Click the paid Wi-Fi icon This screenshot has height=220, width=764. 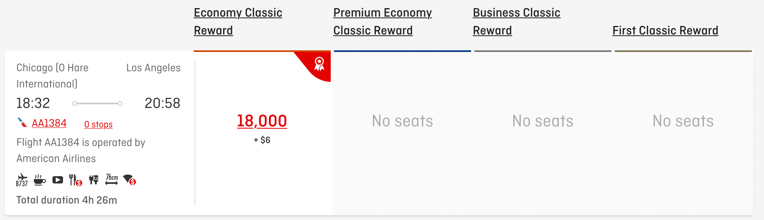tap(129, 180)
